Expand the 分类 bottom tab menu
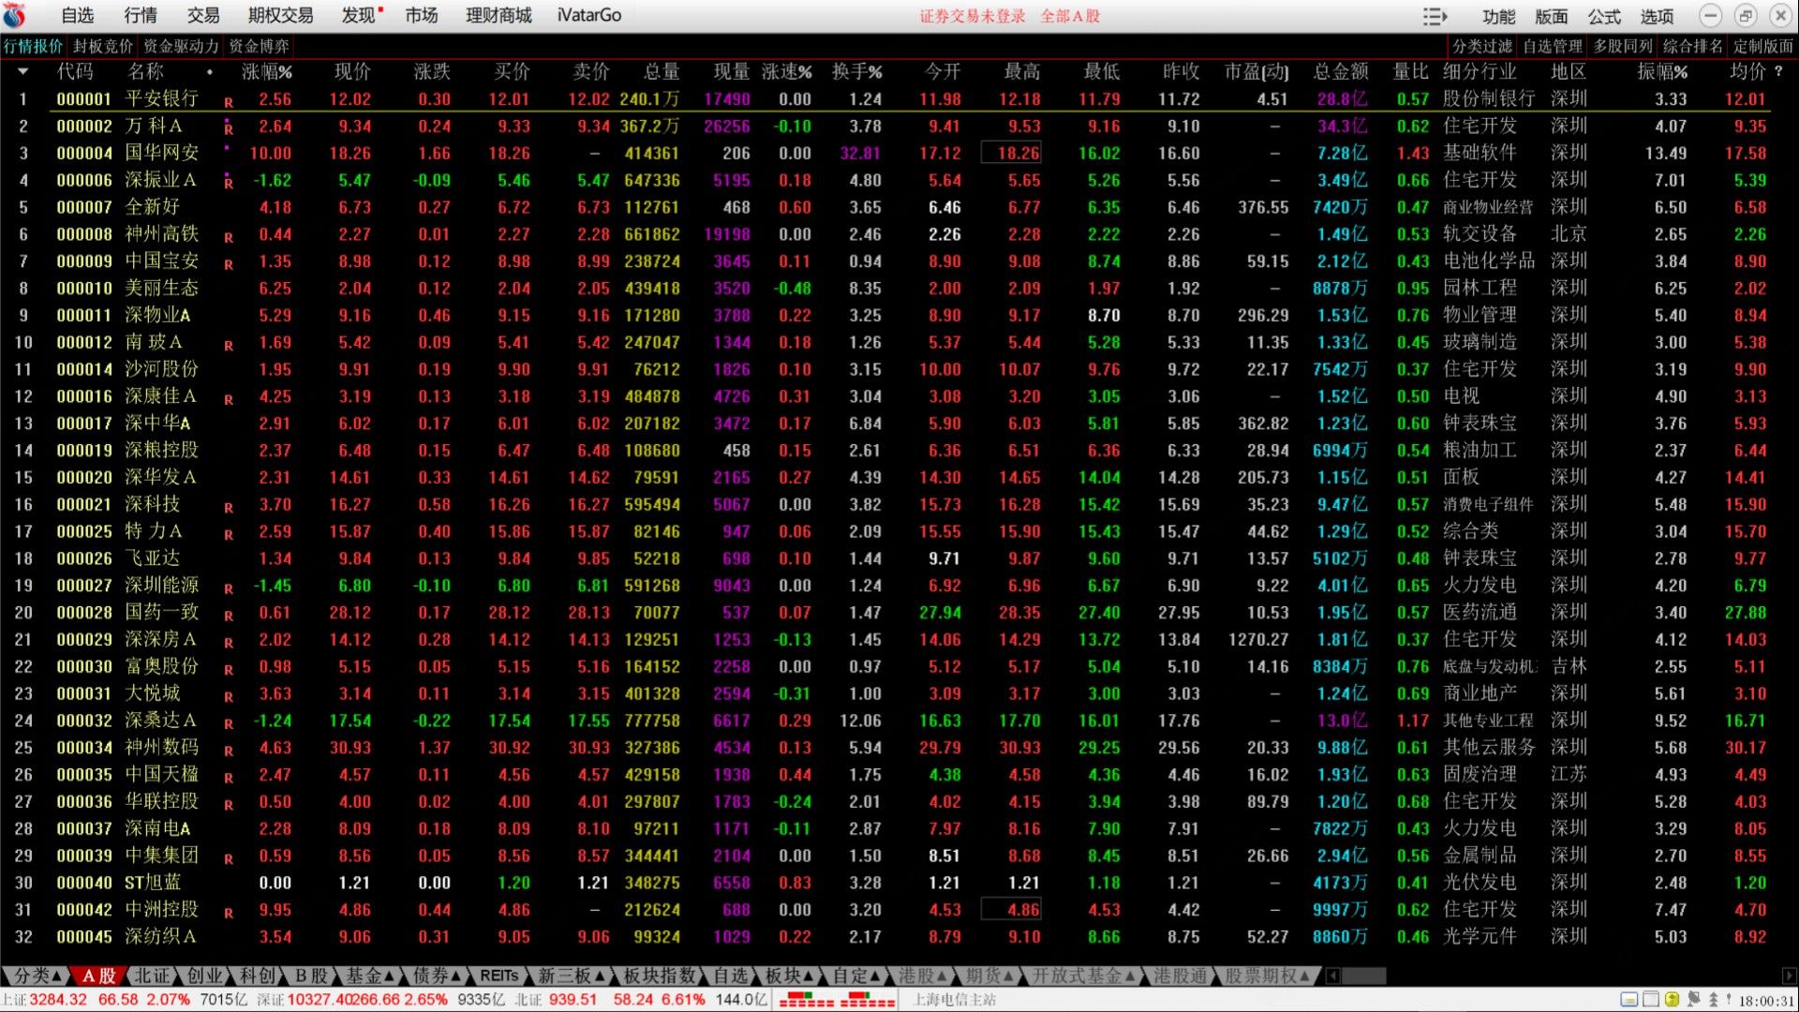 click(x=38, y=975)
